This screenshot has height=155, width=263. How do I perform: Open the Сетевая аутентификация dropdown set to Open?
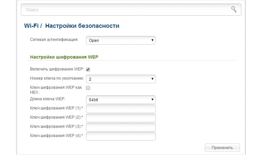[x=121, y=41]
